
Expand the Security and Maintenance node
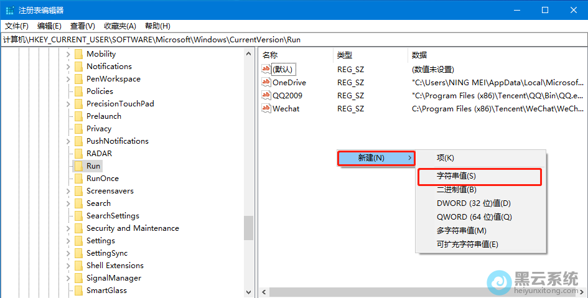tap(68, 228)
